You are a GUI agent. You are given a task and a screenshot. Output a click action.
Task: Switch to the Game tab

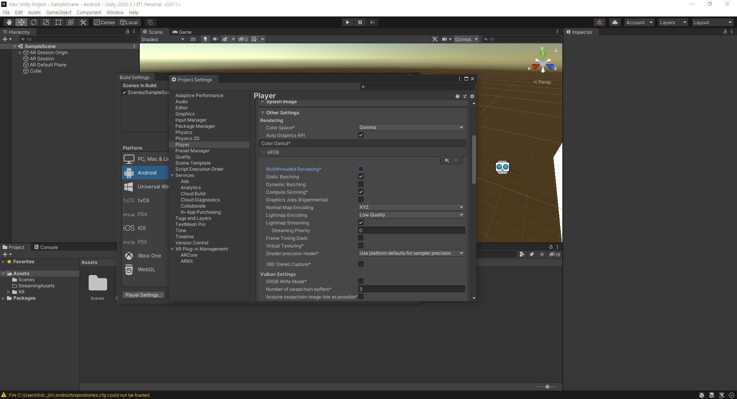(182, 32)
